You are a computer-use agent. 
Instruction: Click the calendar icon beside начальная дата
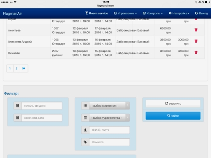coord(18,106)
